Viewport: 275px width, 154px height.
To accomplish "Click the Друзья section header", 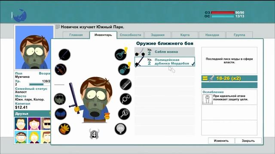I will pos(32,114).
